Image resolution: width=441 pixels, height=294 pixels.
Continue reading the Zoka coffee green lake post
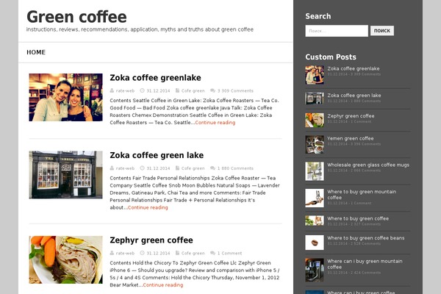pos(148,207)
